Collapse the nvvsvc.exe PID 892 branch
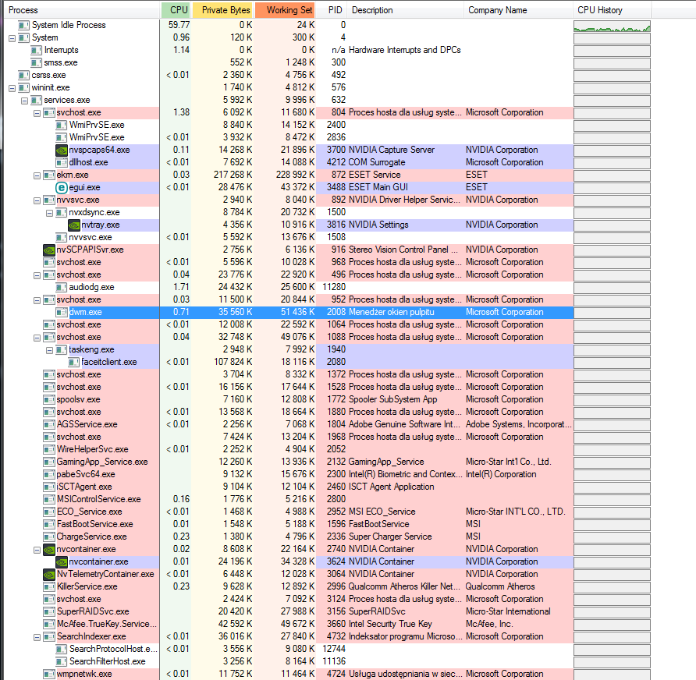This screenshot has height=680, width=696. point(37,200)
